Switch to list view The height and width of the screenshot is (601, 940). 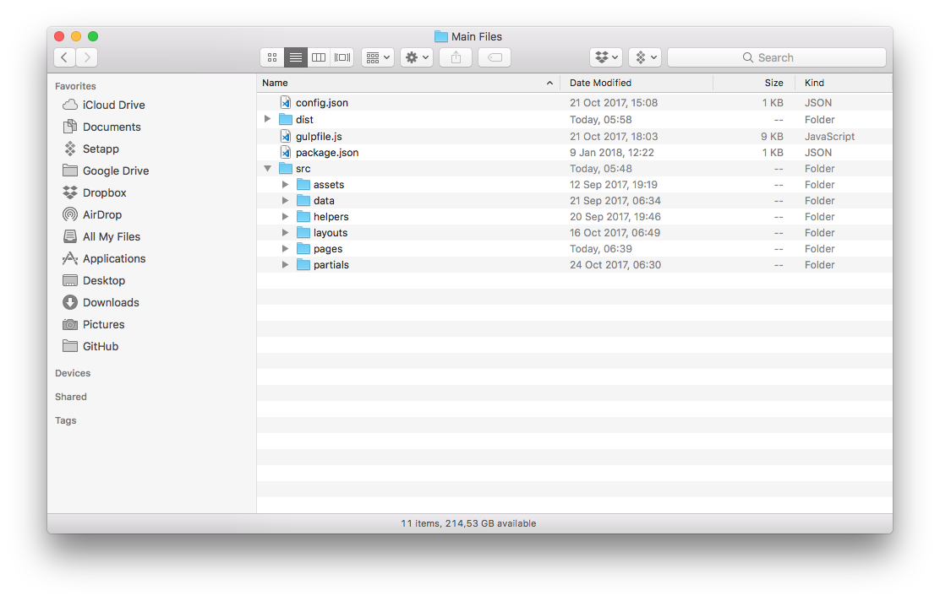296,57
